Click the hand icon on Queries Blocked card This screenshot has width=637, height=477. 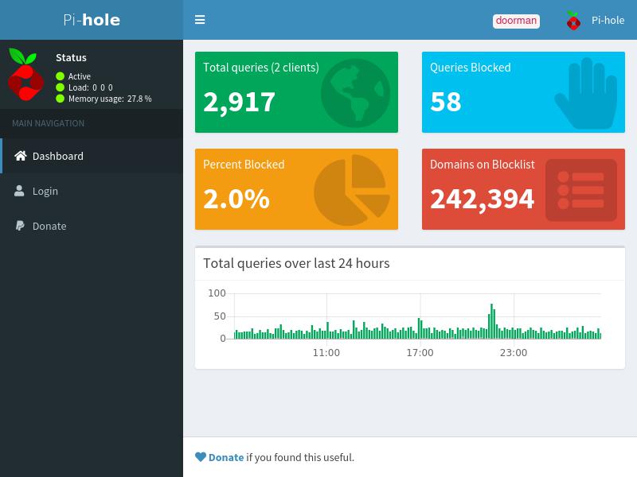click(585, 93)
